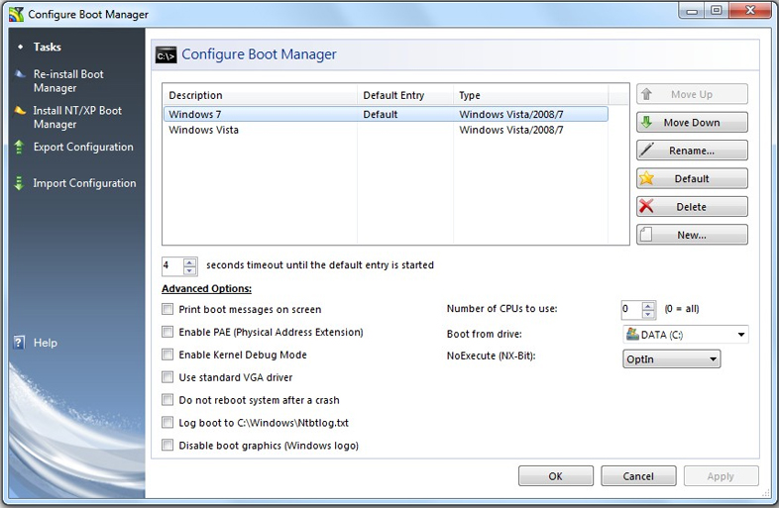Click the Cancel button
The image size is (779, 508).
click(x=638, y=476)
